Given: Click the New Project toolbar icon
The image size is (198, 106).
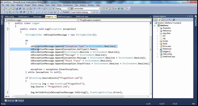Looking at the screenshot, I should click(x=4, y=9).
